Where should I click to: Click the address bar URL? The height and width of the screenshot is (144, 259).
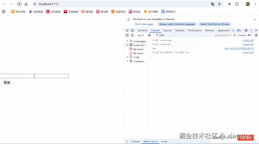click(49, 4)
